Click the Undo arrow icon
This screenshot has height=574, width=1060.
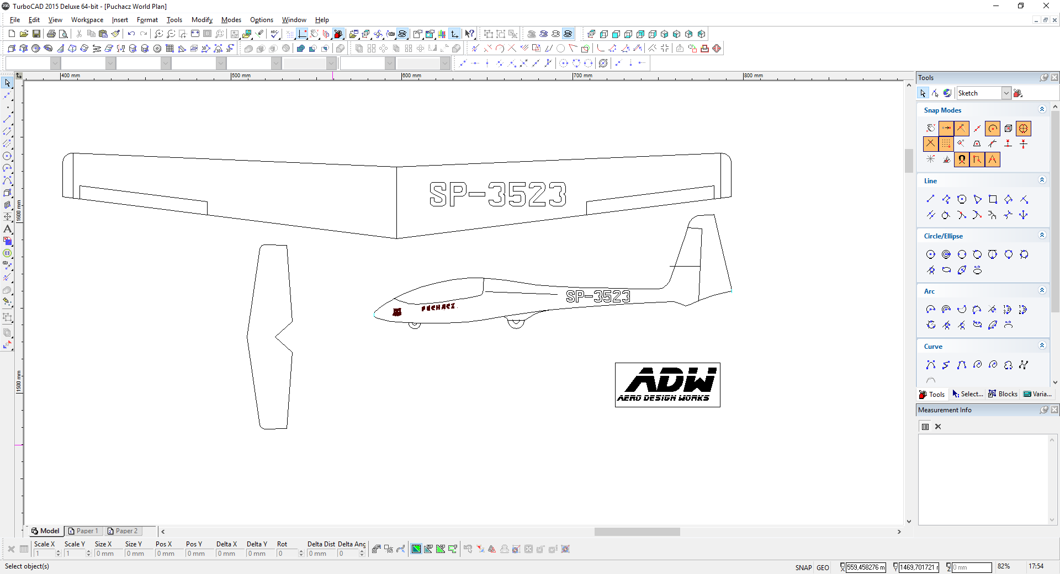pyautogui.click(x=131, y=34)
